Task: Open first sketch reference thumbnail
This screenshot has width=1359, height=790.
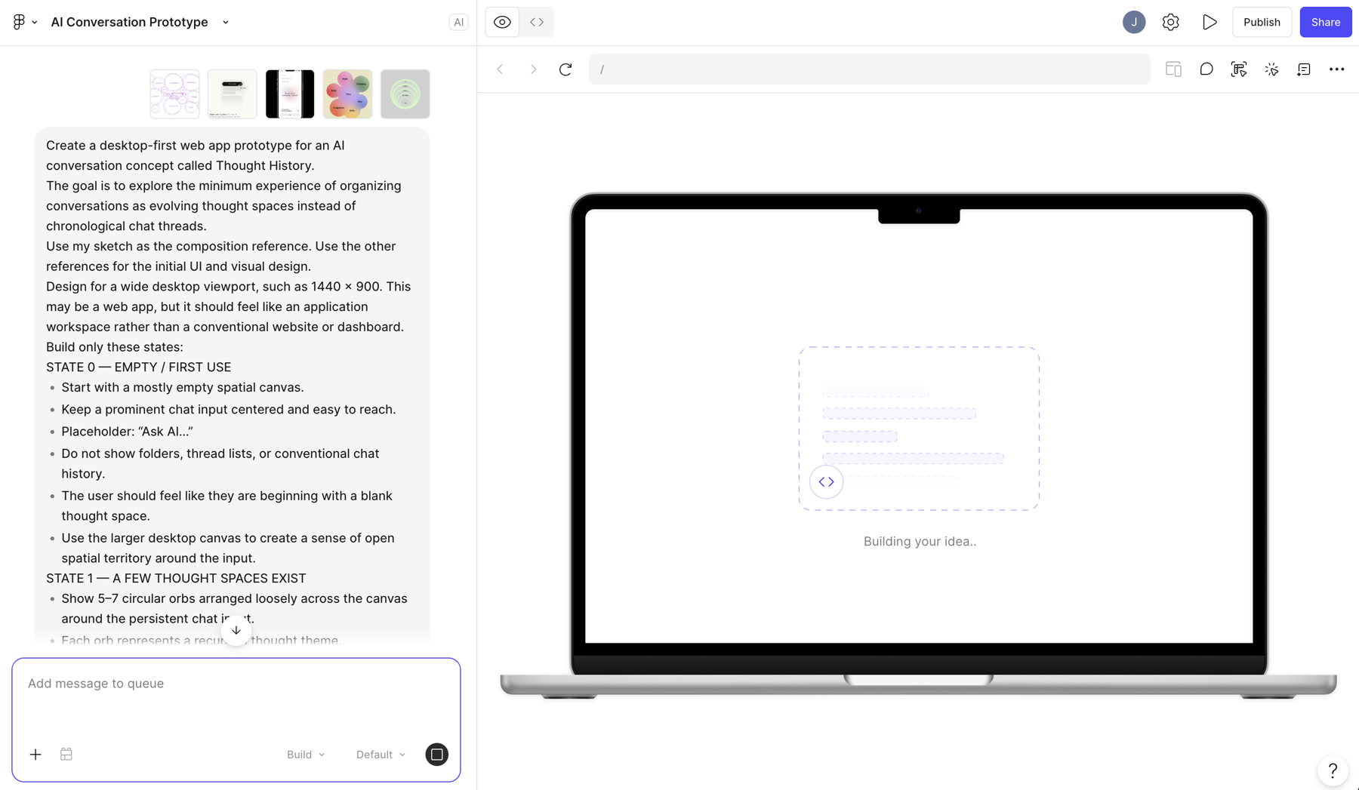Action: coord(174,94)
